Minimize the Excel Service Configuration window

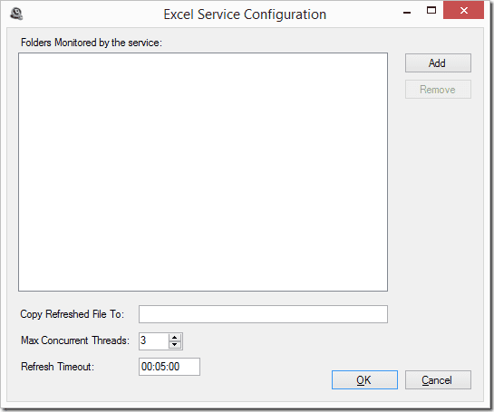pyautogui.click(x=407, y=13)
